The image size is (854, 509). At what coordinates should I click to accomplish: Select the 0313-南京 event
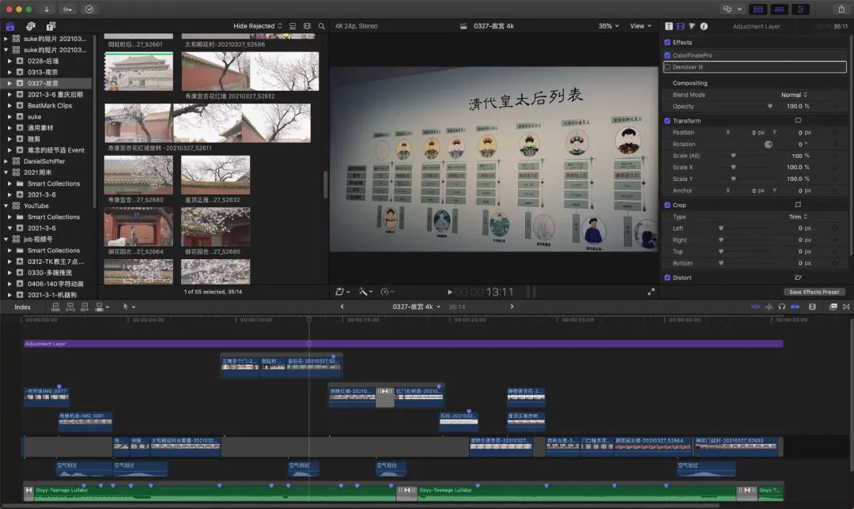point(43,73)
